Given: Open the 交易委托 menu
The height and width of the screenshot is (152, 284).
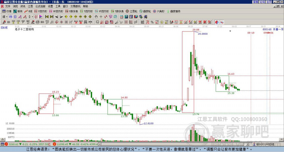Looking at the screenshot, I should 75,6.
